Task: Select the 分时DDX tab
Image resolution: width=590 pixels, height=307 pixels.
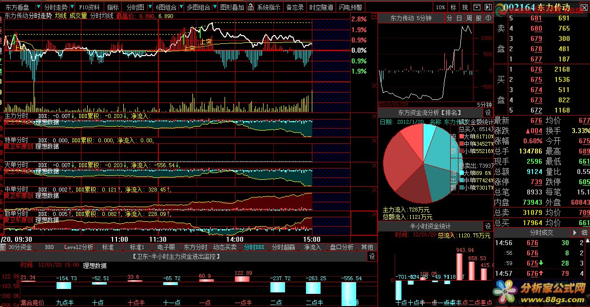Action: 254,247
